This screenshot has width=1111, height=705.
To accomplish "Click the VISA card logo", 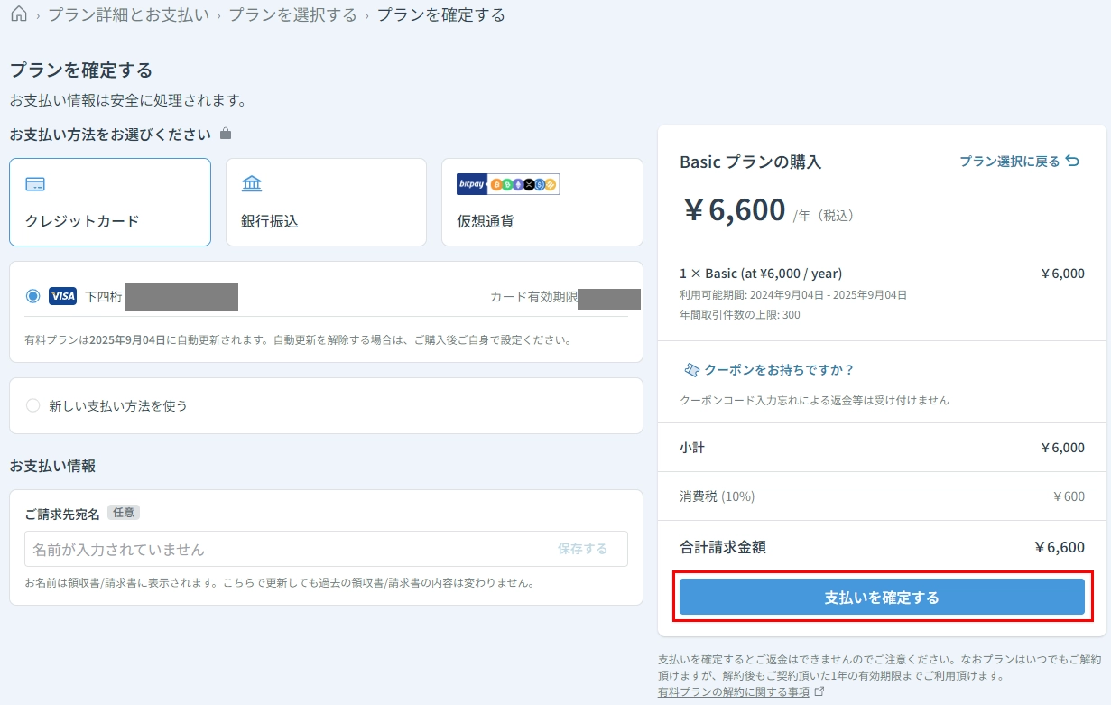I will click(x=62, y=296).
